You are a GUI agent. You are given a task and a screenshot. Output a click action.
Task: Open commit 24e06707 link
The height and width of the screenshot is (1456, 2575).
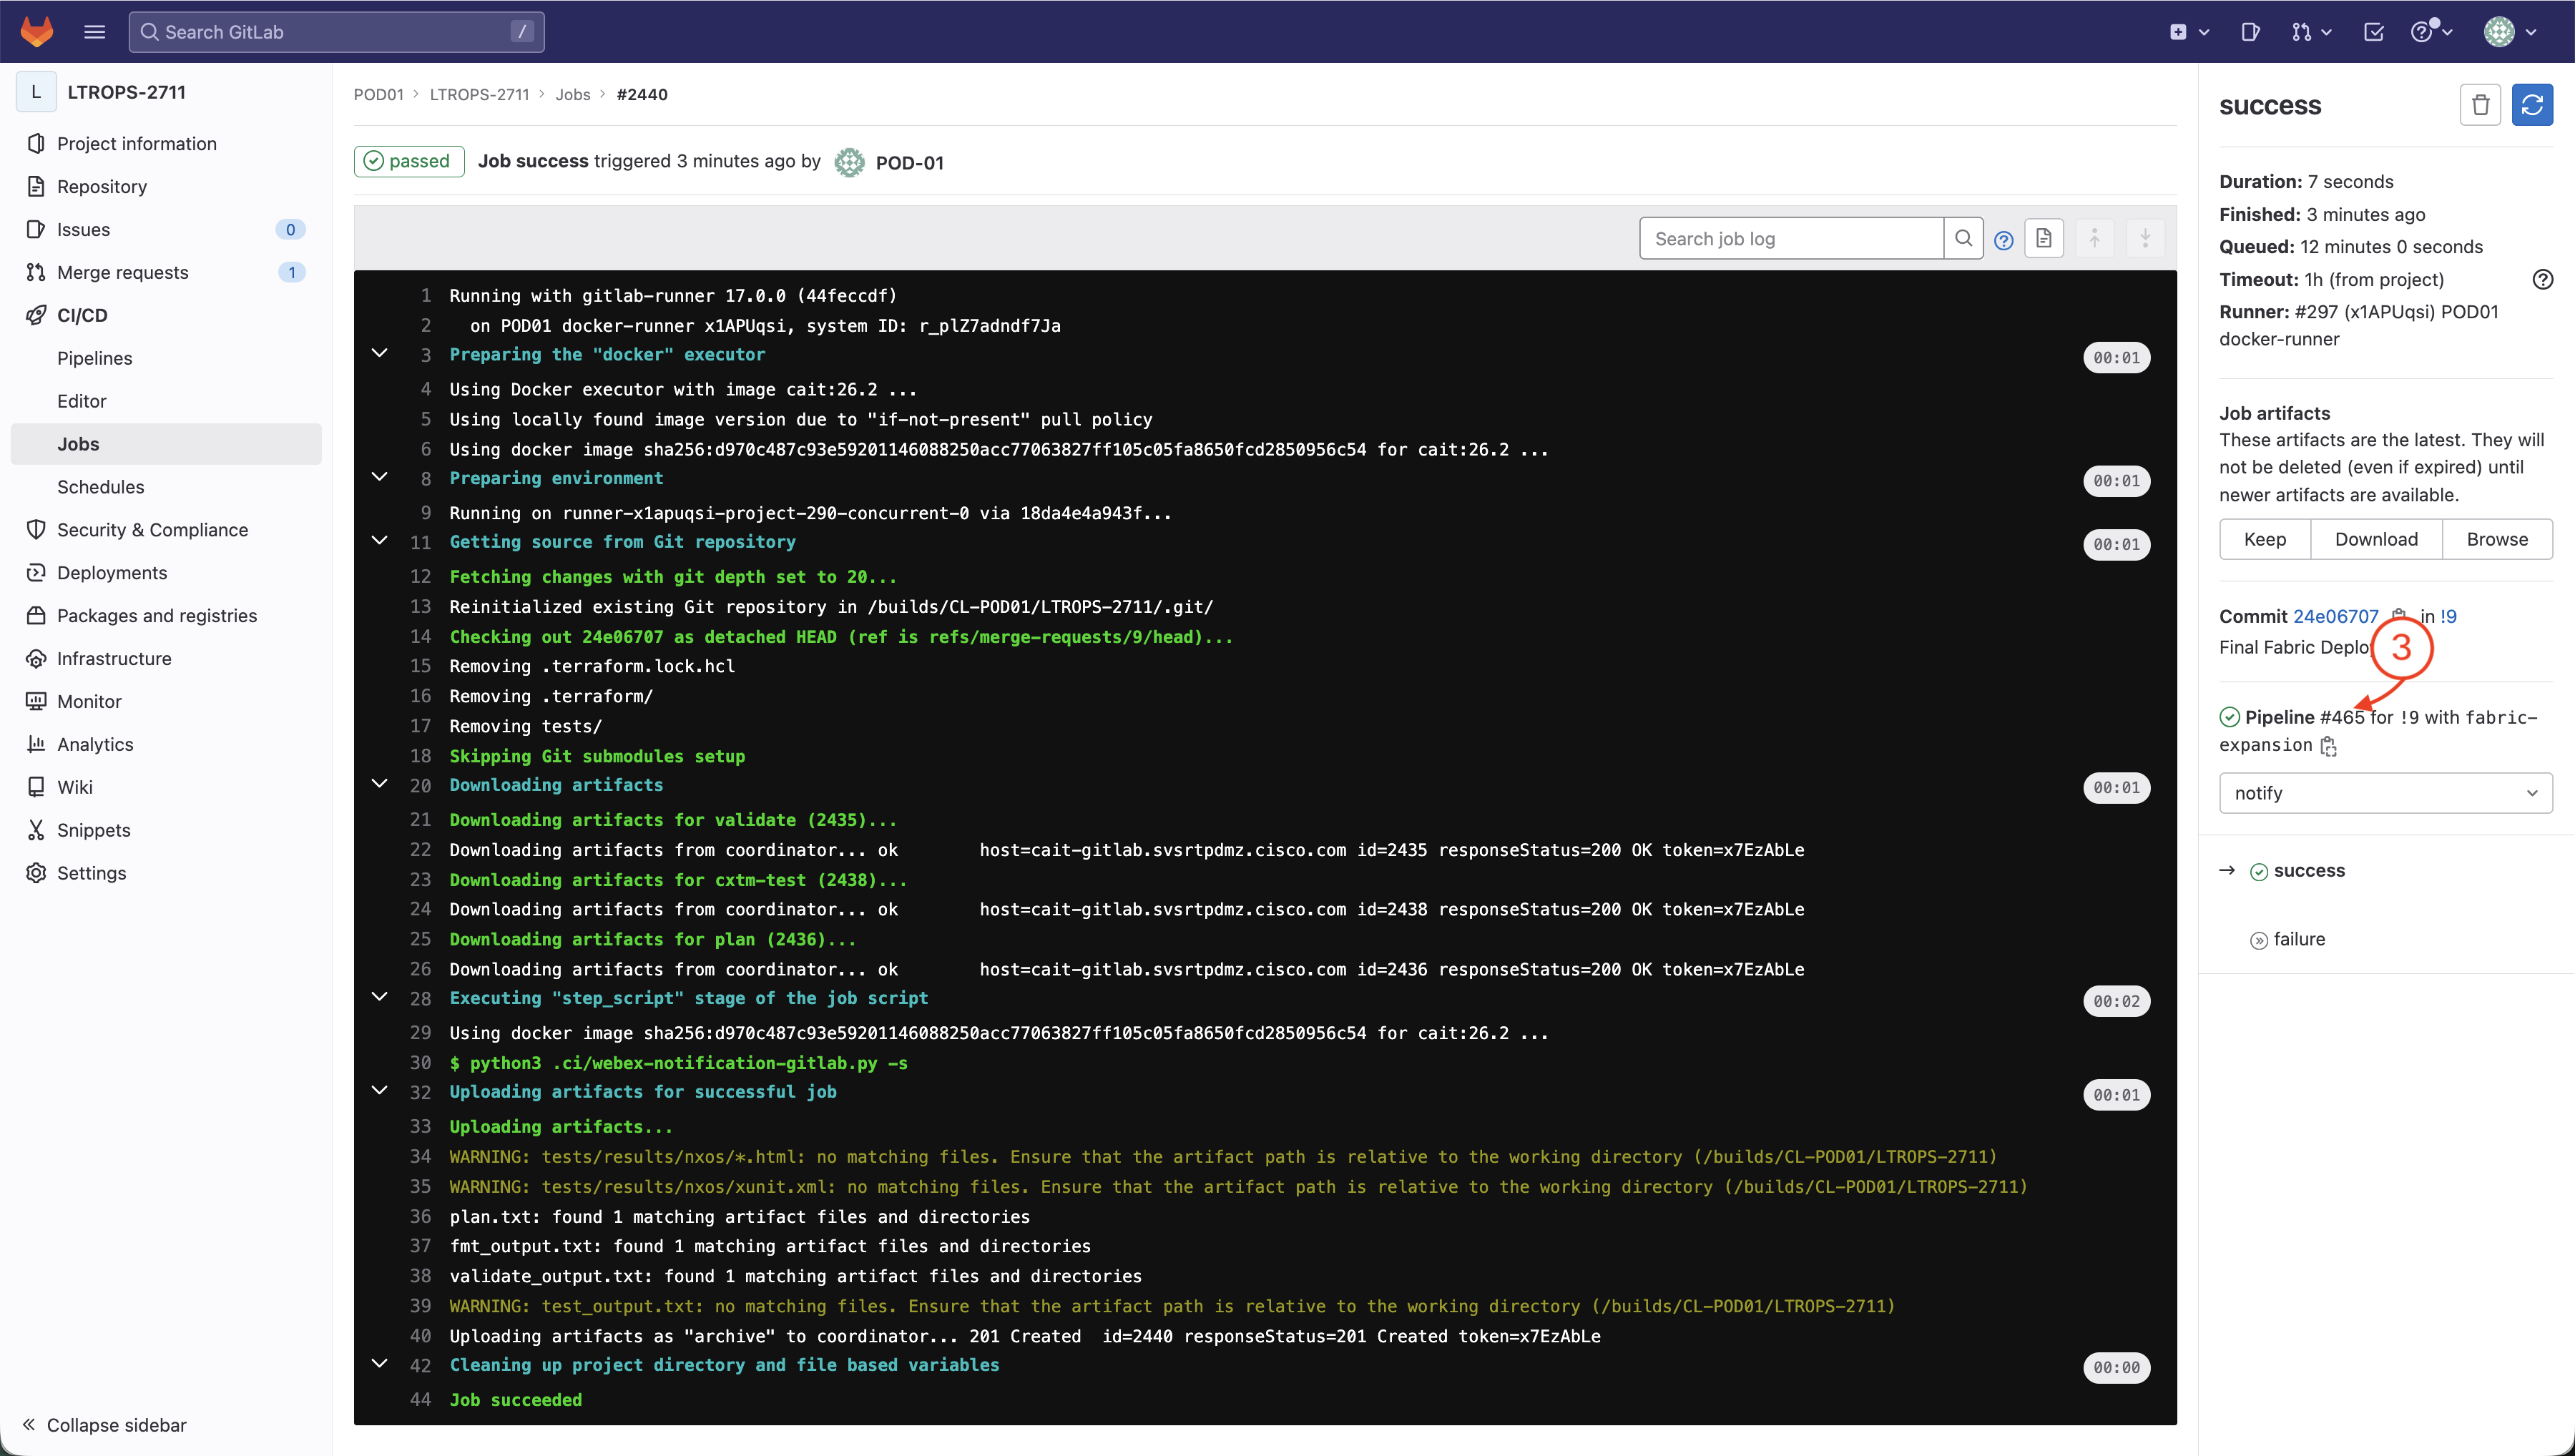pos(2335,616)
